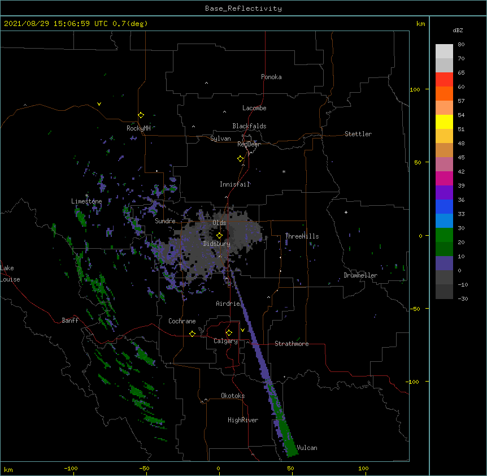Select the darkest gray -10 to -30 swatch

click(444, 292)
